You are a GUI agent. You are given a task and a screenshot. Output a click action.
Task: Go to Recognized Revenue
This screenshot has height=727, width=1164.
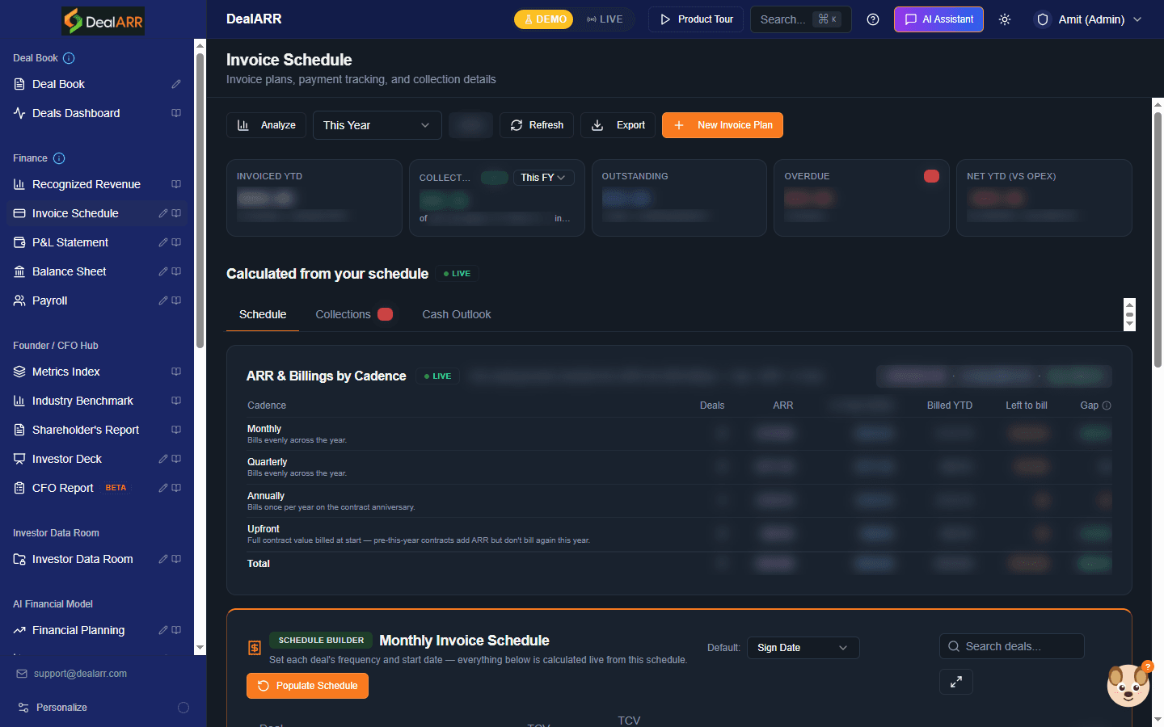tap(86, 184)
